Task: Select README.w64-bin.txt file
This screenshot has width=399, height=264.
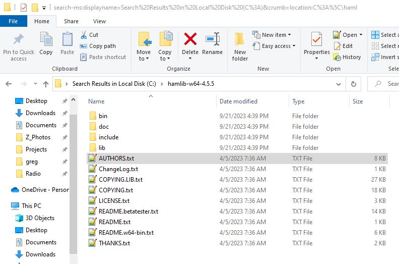Action: [237, 232]
